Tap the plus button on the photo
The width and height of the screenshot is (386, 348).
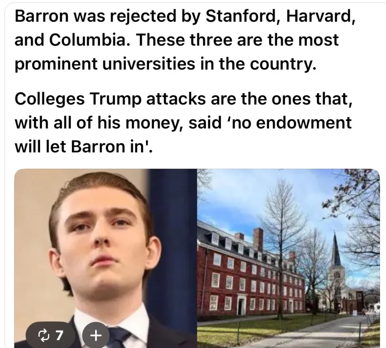click(96, 335)
